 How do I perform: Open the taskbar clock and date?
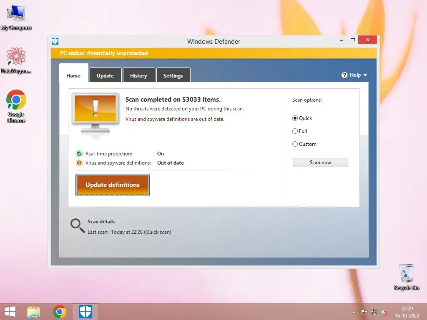click(x=407, y=312)
